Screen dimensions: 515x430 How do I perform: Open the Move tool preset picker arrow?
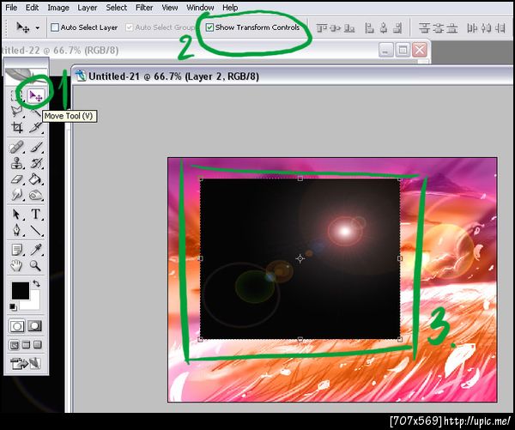click(37, 28)
